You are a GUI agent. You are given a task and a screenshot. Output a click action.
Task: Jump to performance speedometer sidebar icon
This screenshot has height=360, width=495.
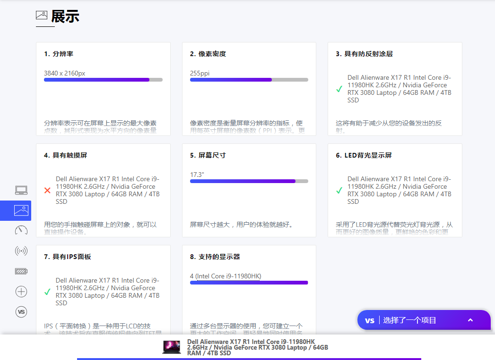pos(21,230)
